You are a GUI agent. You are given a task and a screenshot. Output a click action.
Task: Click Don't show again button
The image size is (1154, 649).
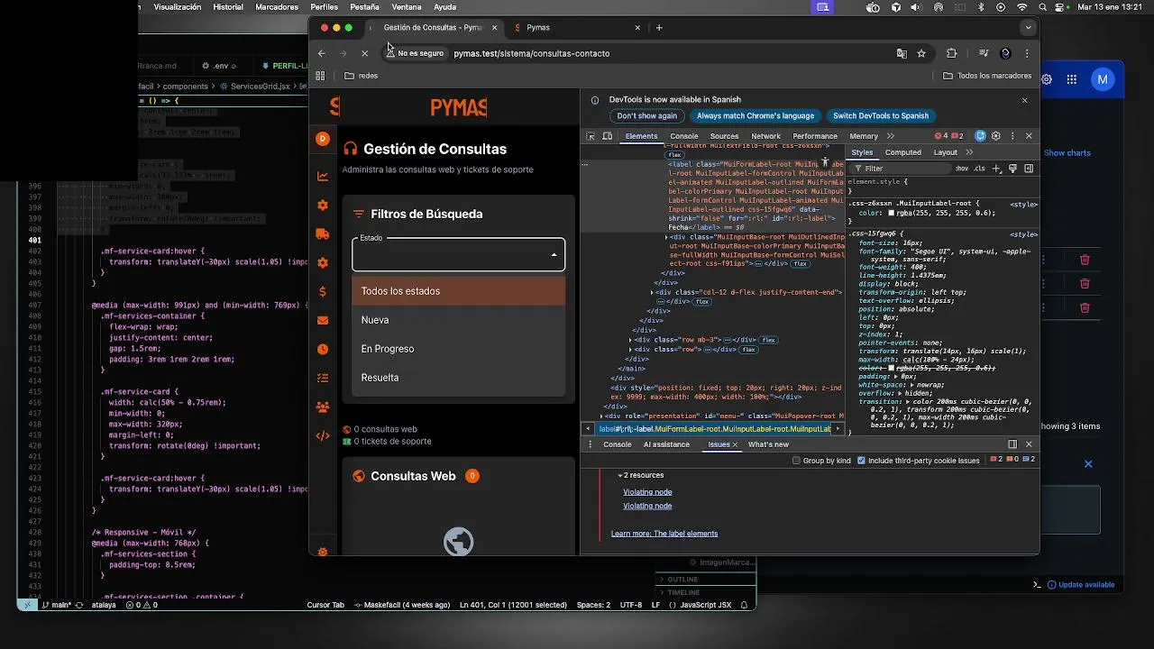tap(646, 115)
